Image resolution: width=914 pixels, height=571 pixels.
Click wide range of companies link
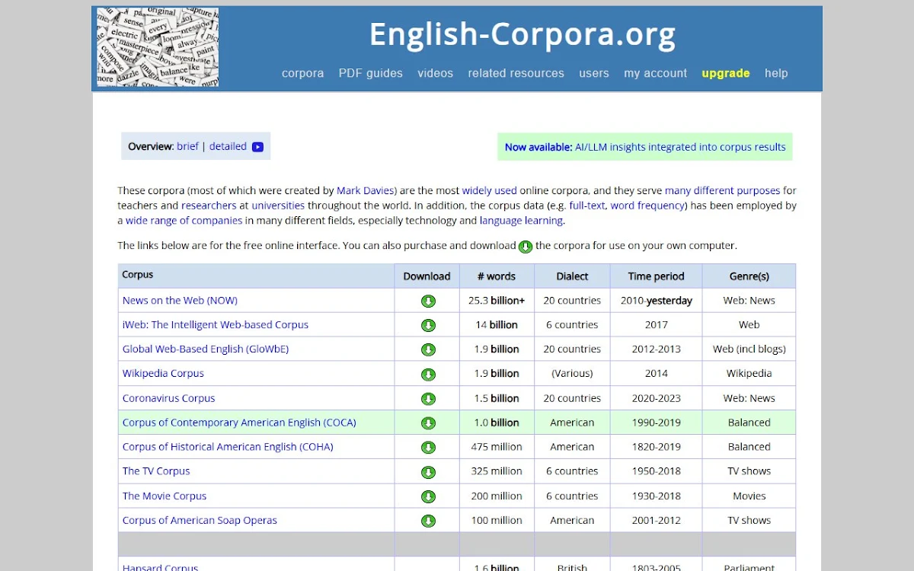click(x=184, y=221)
